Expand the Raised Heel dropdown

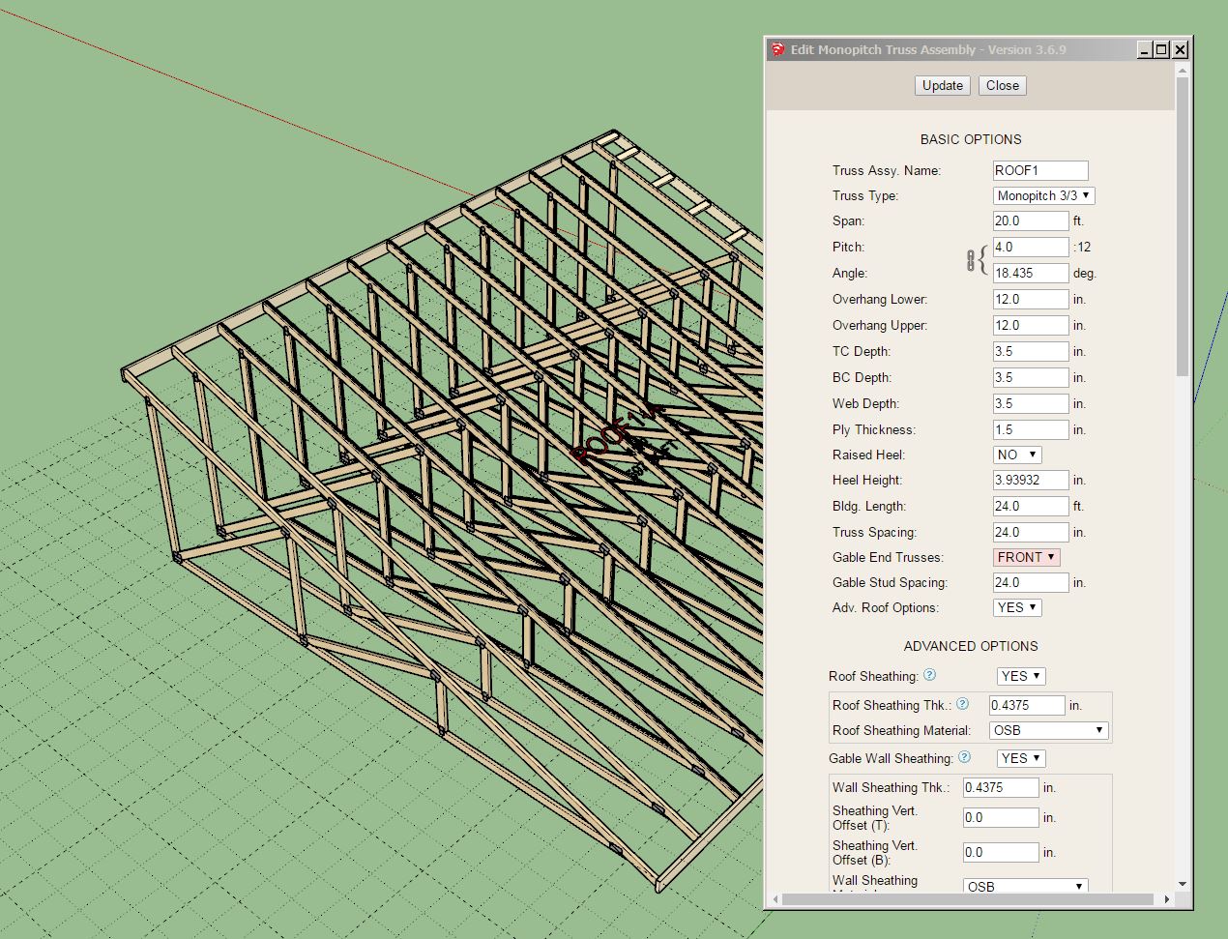tap(1017, 455)
